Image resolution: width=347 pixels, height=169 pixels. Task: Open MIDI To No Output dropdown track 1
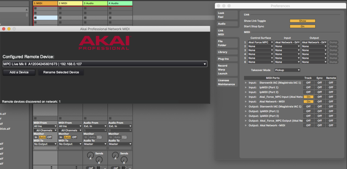[45, 144]
